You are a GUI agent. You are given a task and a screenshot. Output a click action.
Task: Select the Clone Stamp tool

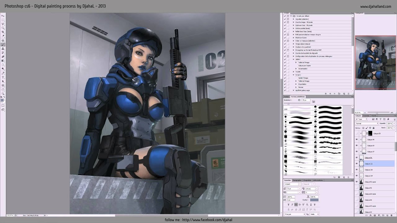3,49
